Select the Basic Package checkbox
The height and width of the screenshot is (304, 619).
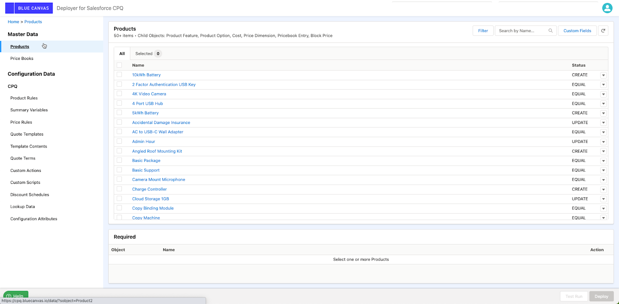[x=119, y=160]
